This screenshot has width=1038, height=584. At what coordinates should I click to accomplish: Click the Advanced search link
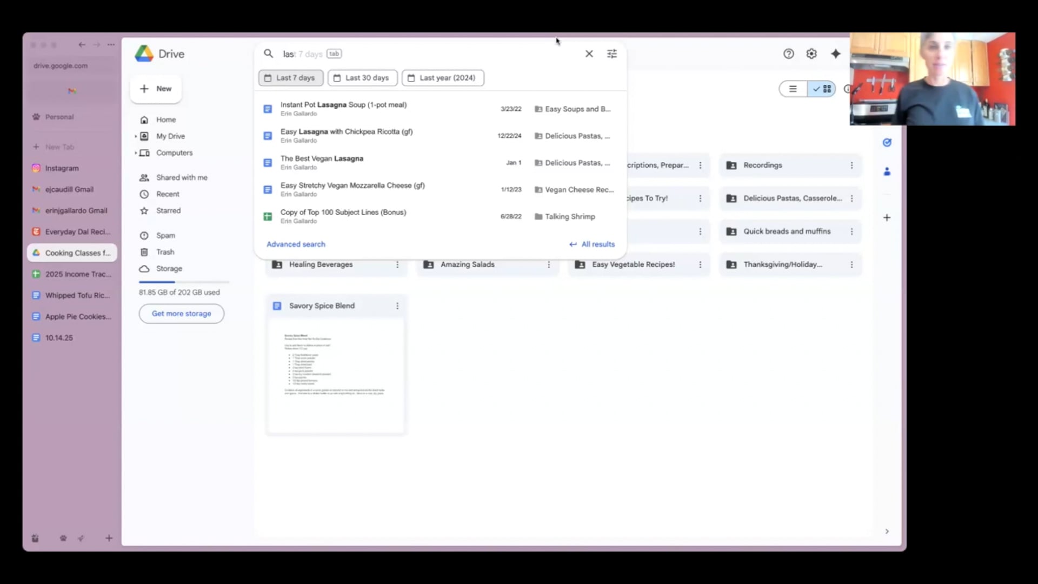tap(296, 244)
